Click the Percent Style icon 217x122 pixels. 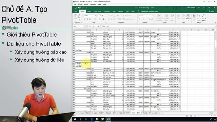[x=144, y=19]
